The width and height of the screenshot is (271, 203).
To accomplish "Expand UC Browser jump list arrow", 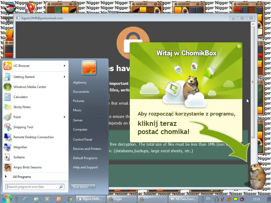I will click(x=65, y=66).
